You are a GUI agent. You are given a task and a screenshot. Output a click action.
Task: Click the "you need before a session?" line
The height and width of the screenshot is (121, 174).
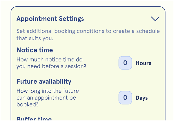[x=51, y=66]
